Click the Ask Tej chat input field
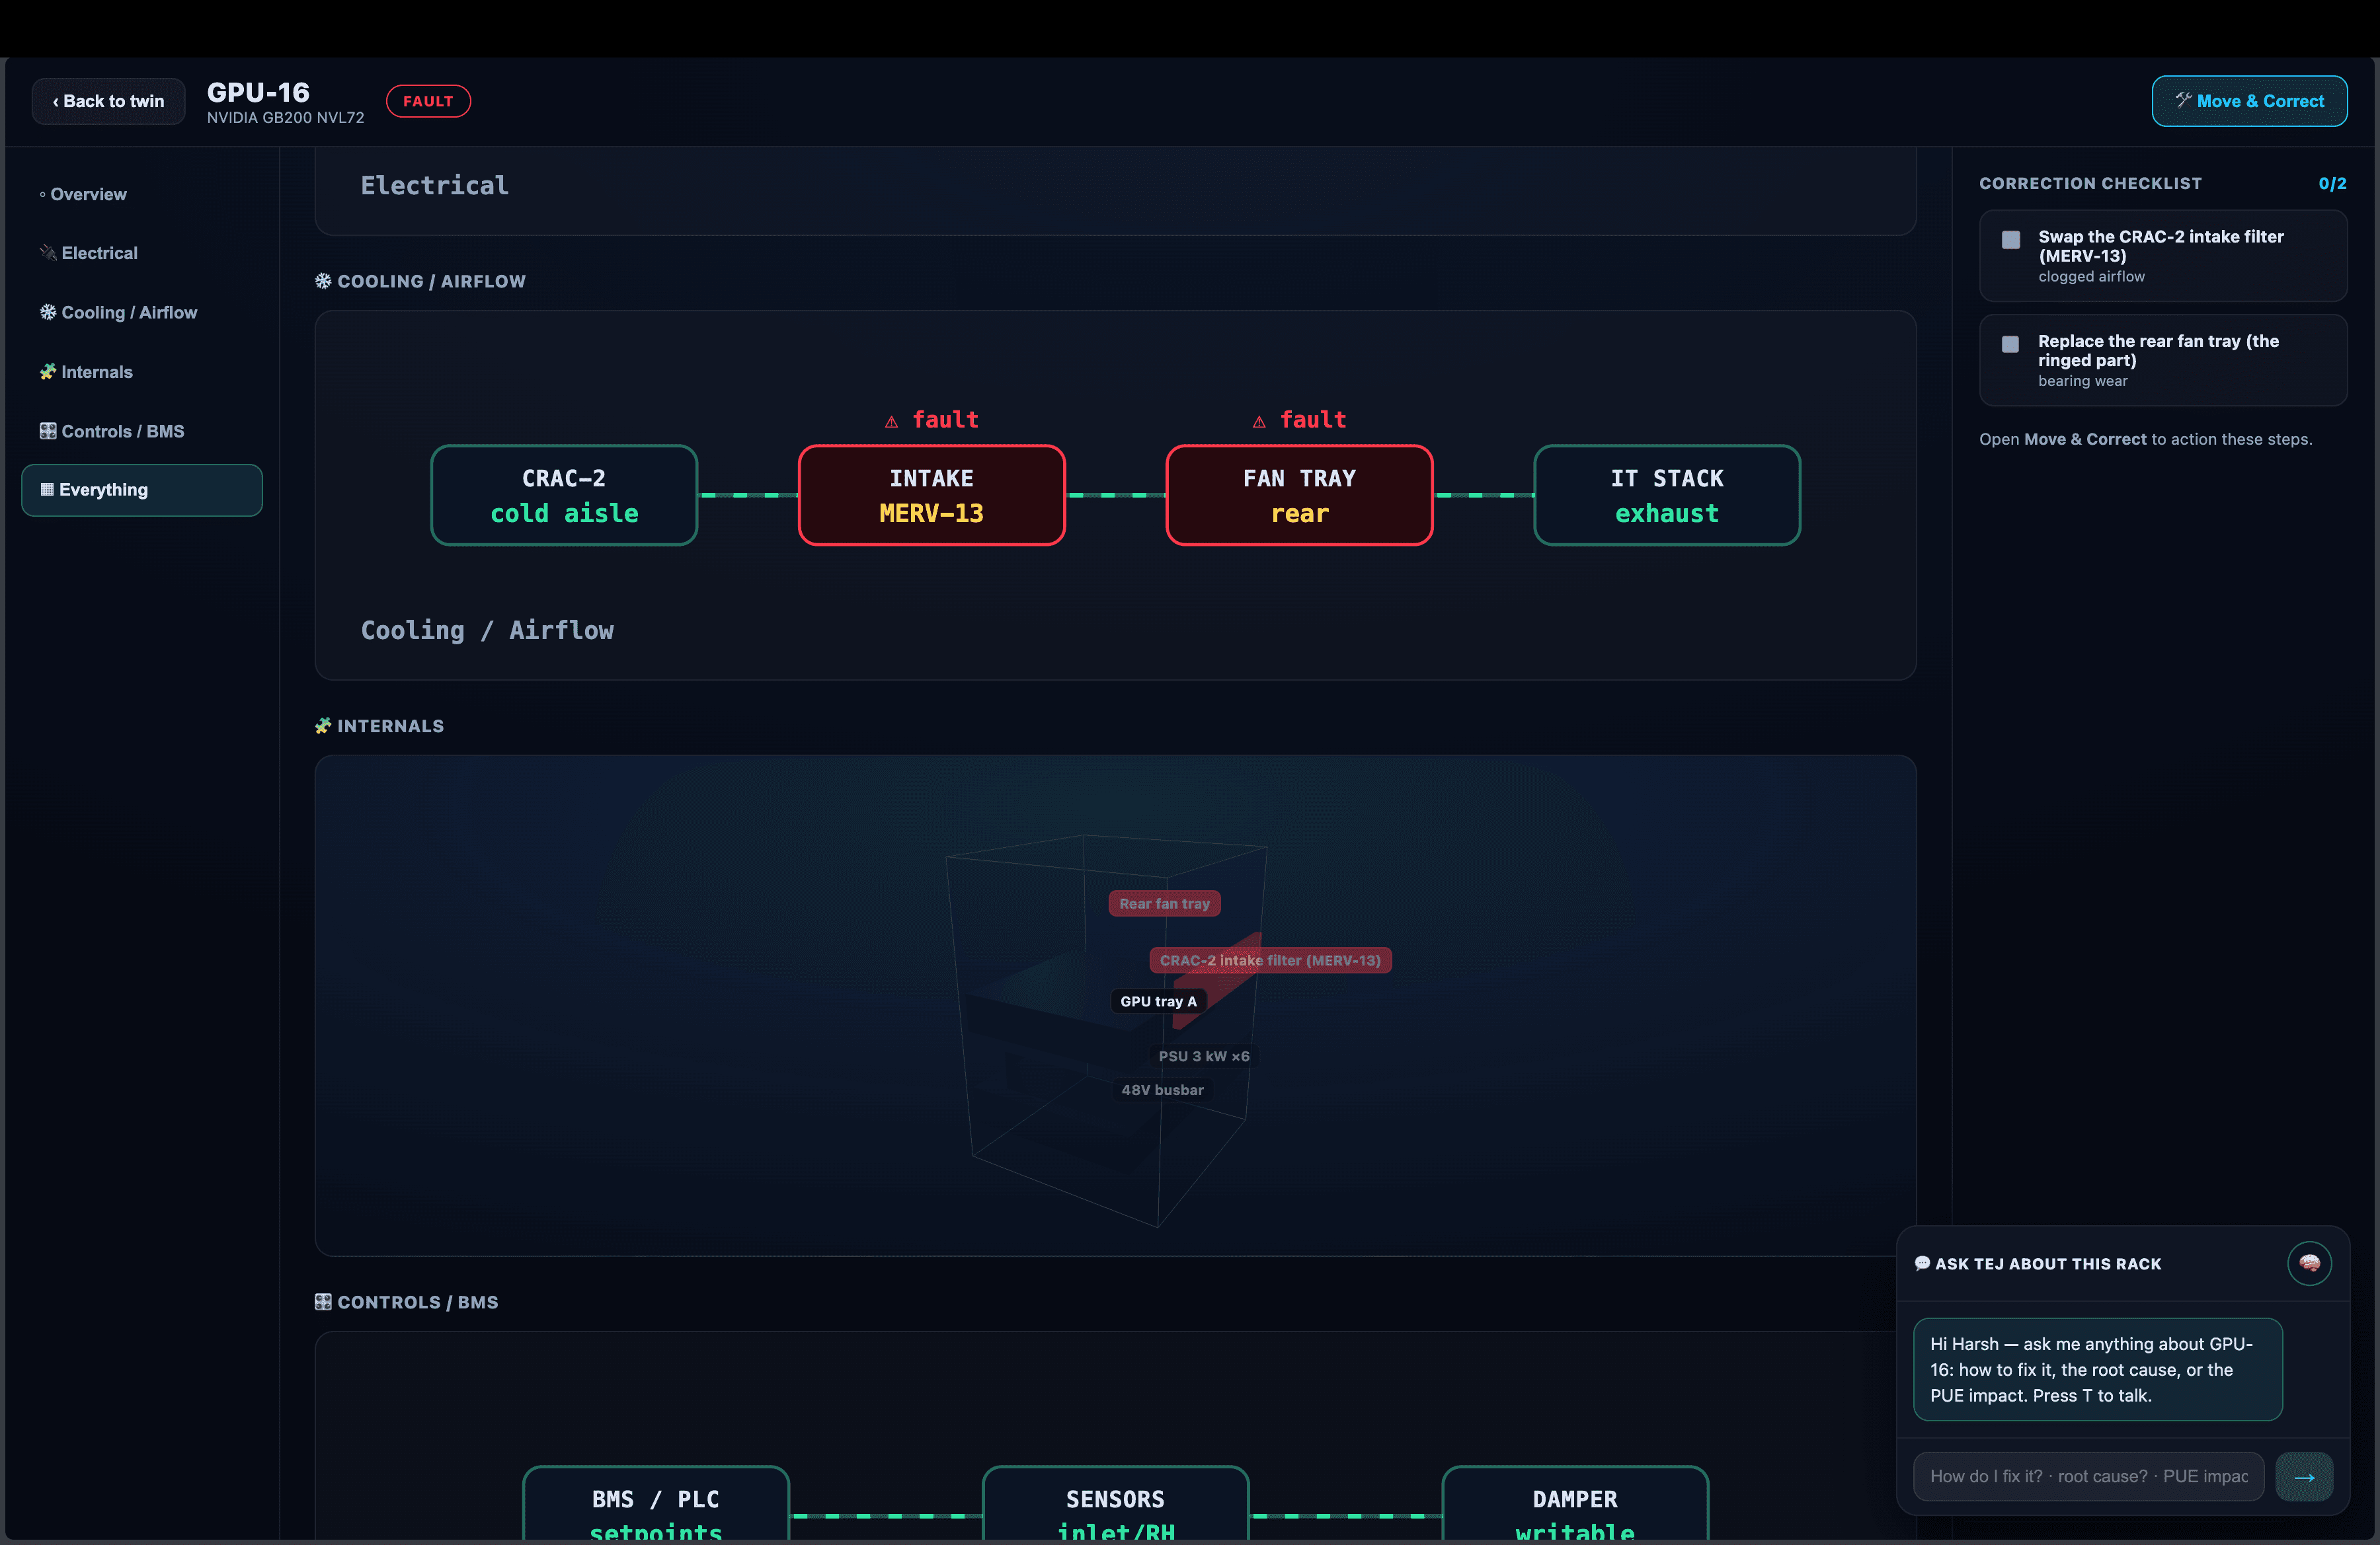 coord(2088,1476)
